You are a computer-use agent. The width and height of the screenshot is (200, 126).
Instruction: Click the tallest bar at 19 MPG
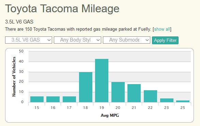[102, 80]
